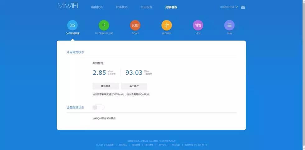Click the © 2015 小米路由器 copyright text
Viewport: 305px width, 150px height.
[x=105, y=145]
